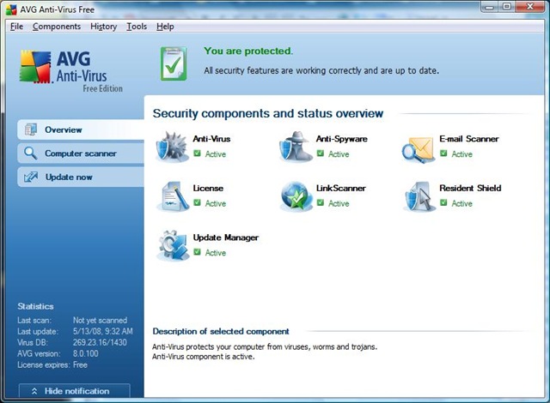Click 'Description of selected component' heading
The height and width of the screenshot is (403, 550).
click(x=221, y=331)
